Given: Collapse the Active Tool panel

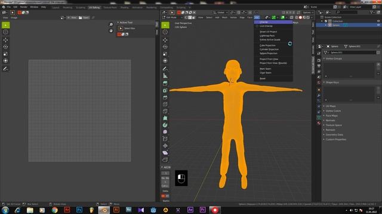Looking at the screenshot, I should tap(126, 23).
